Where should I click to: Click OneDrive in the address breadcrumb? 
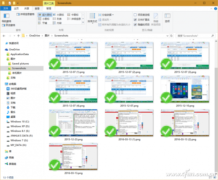(35, 35)
